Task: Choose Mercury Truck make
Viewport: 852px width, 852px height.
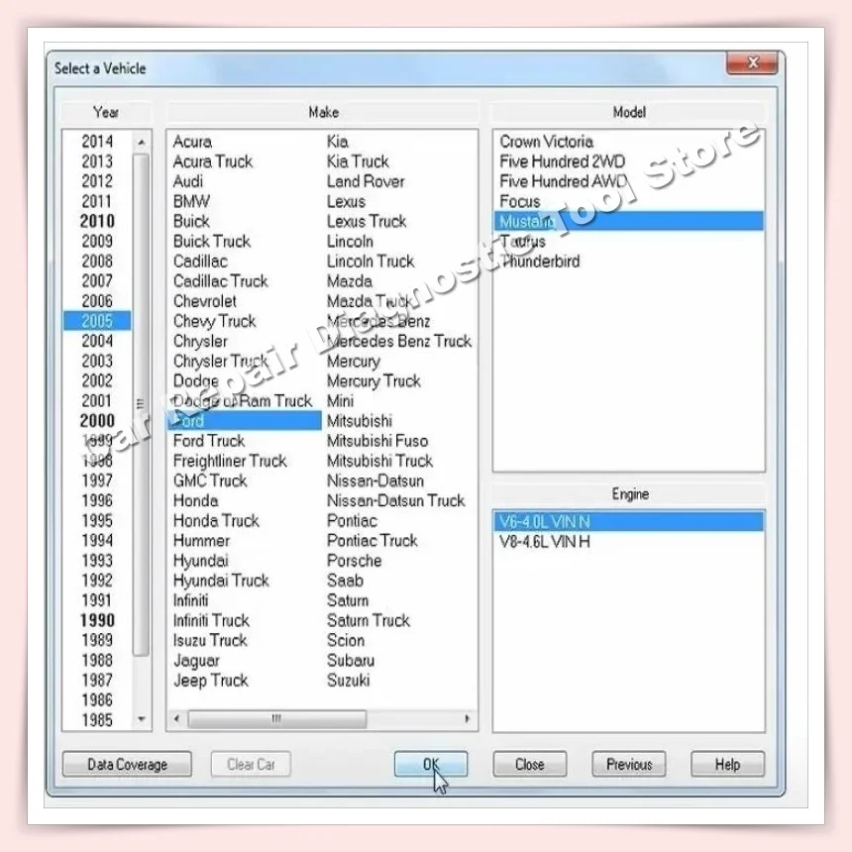Action: point(373,380)
